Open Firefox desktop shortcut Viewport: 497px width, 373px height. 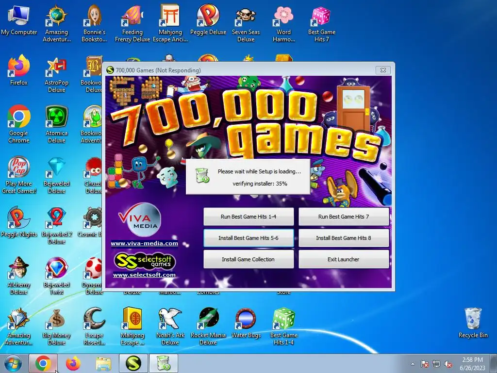click(19, 70)
